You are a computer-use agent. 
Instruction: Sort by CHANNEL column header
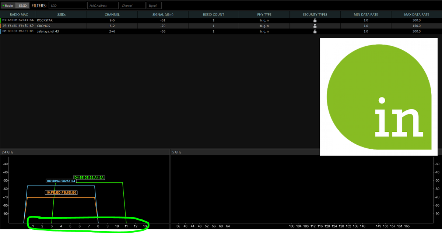click(112, 14)
